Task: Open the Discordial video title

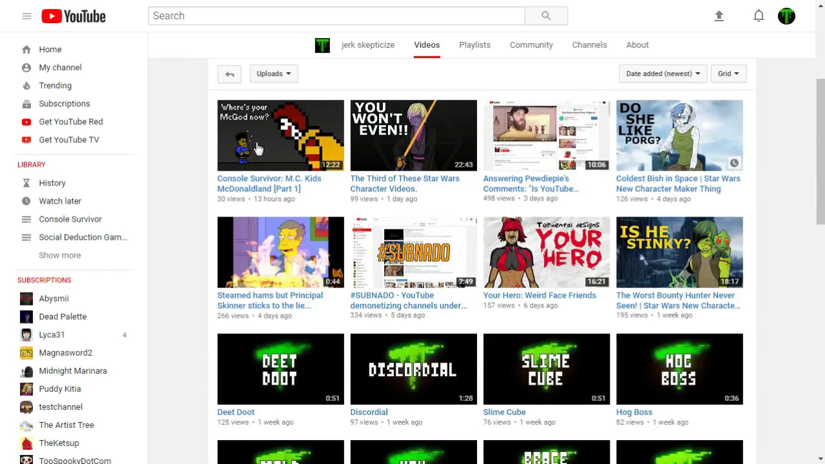Action: (x=369, y=412)
